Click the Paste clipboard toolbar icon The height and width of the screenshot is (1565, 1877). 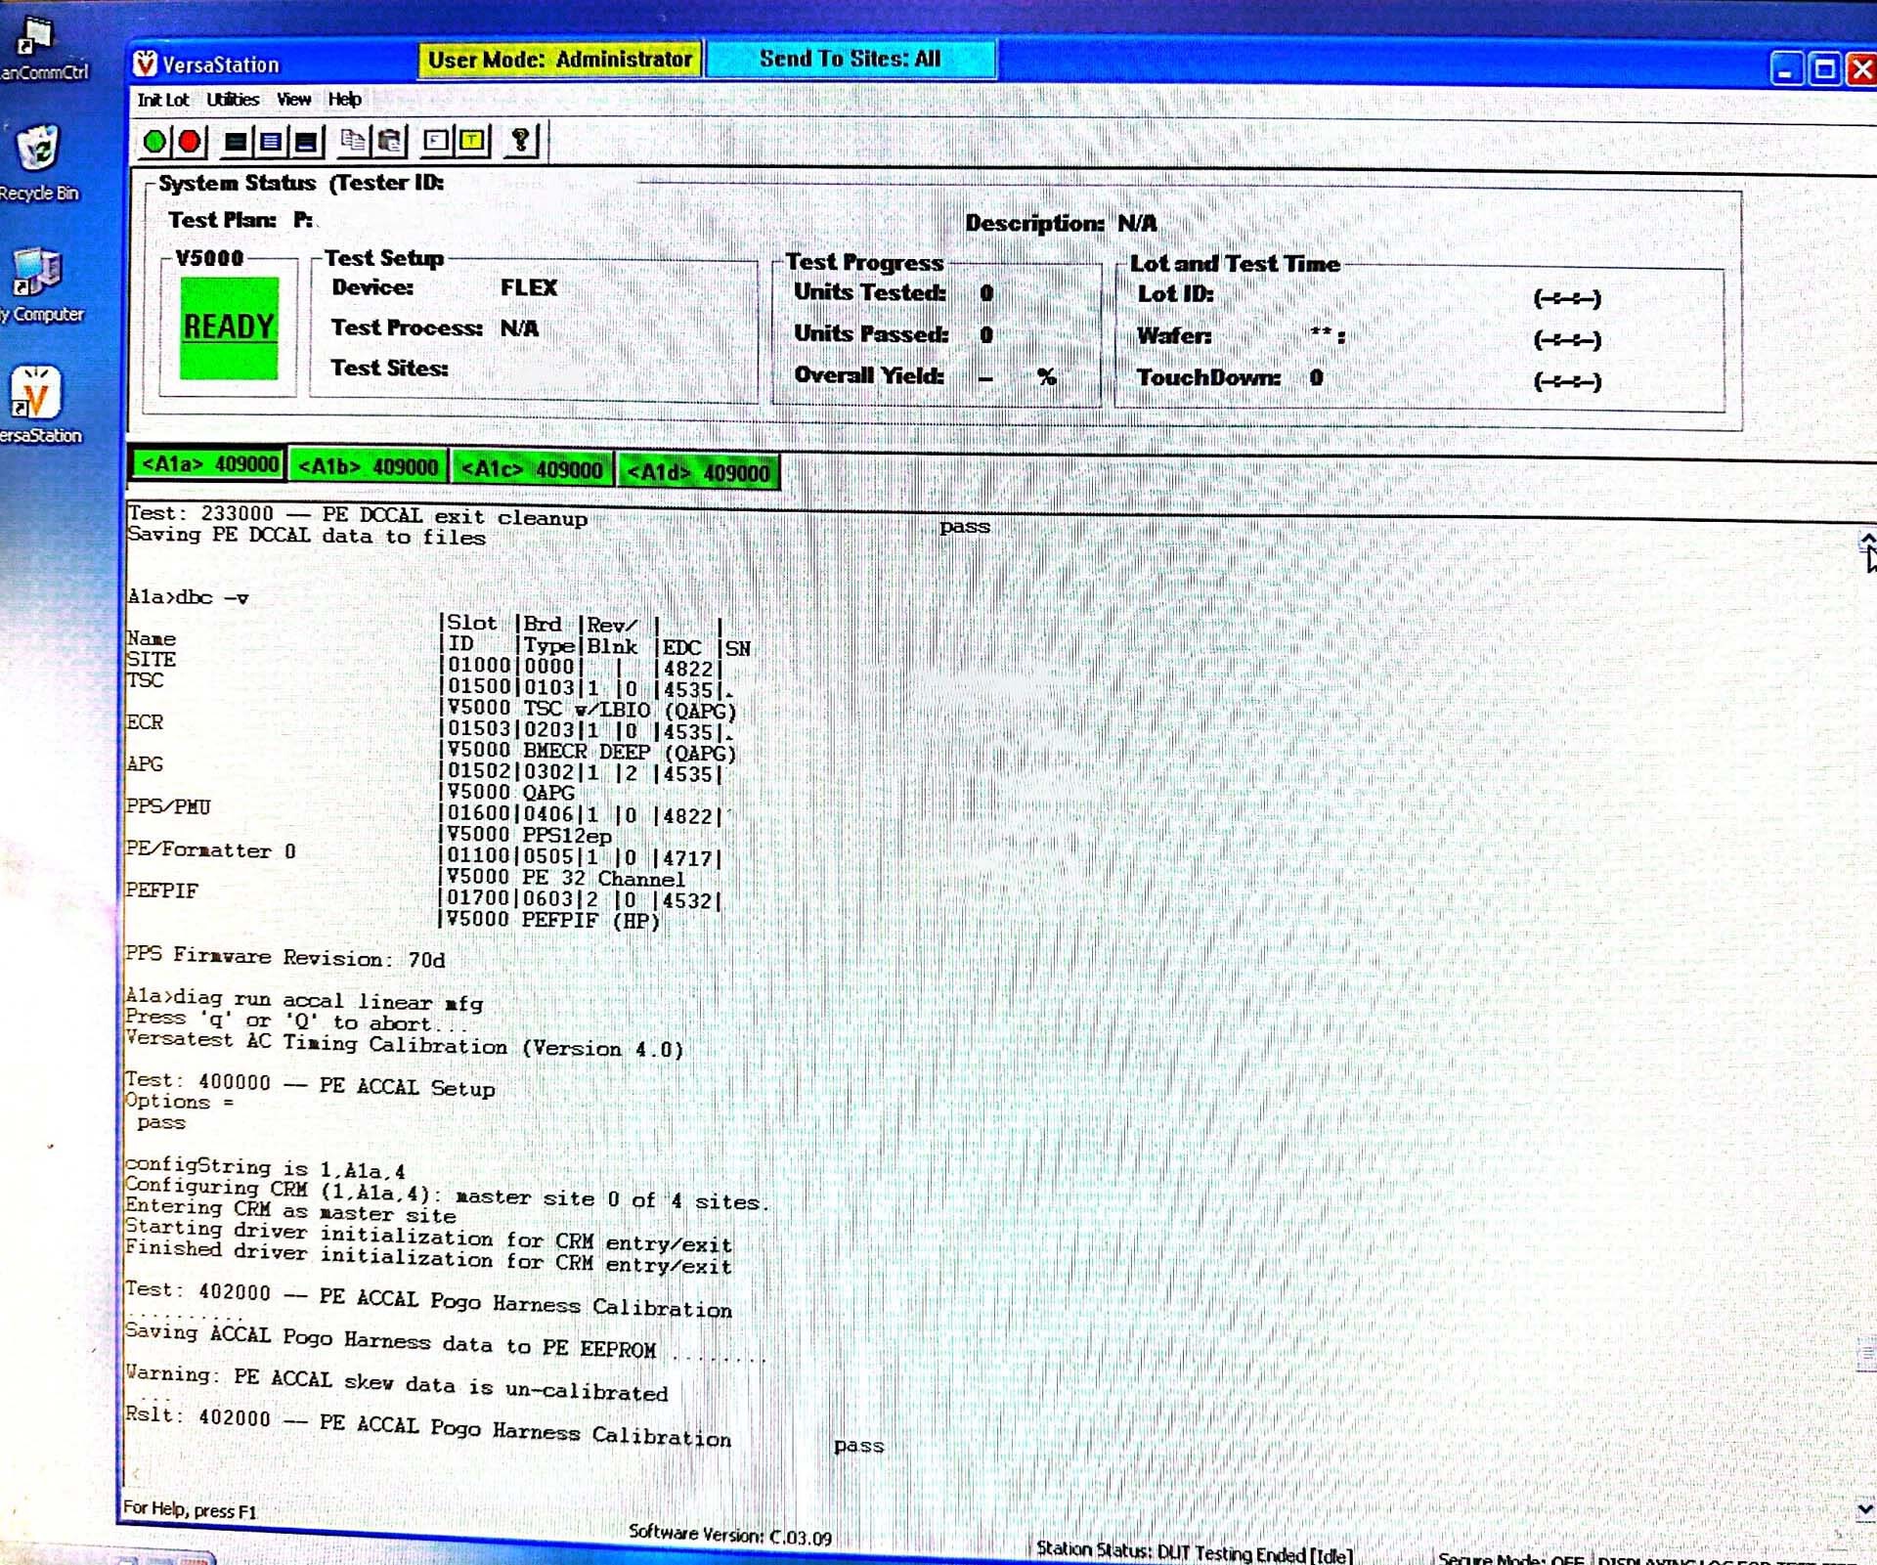[390, 141]
